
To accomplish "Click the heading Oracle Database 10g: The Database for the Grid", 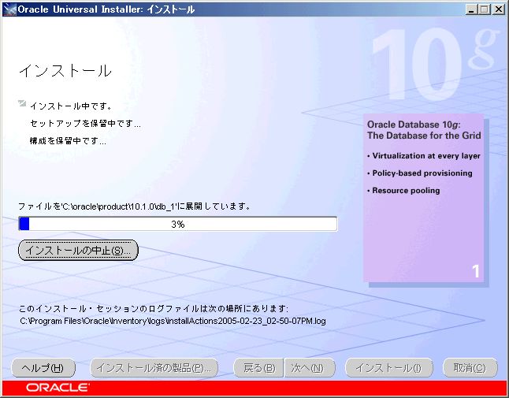I will [424, 130].
